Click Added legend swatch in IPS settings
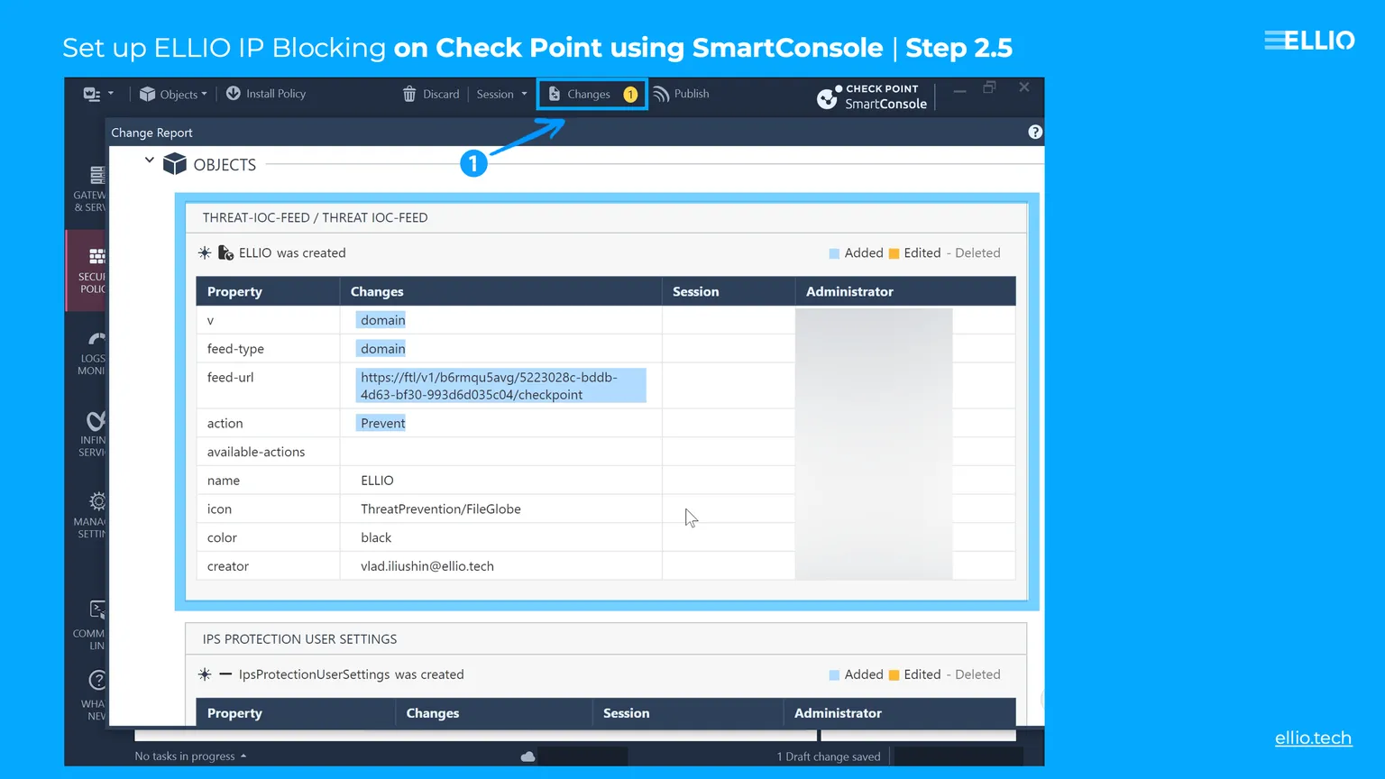 [x=834, y=674]
